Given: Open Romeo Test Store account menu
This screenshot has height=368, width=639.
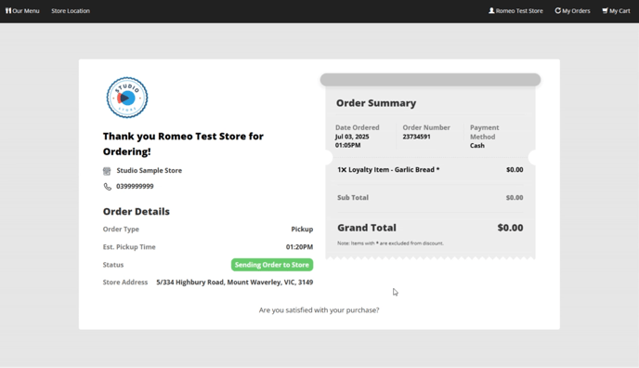Looking at the screenshot, I should point(515,11).
